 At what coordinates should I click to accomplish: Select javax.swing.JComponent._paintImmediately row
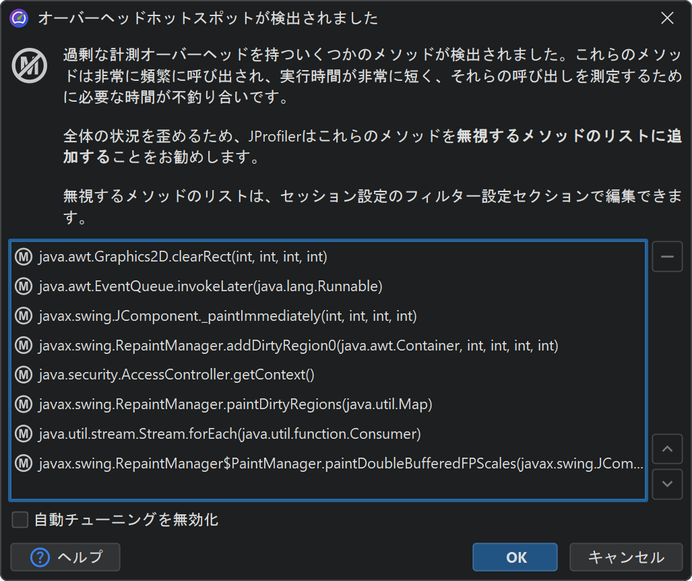[x=328, y=315]
